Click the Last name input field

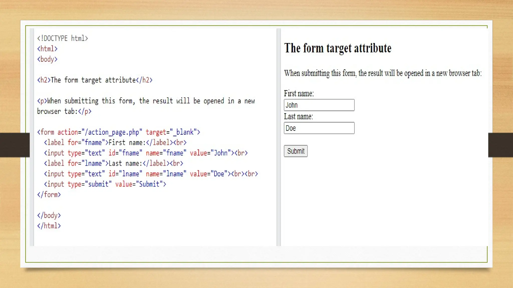pos(319,128)
